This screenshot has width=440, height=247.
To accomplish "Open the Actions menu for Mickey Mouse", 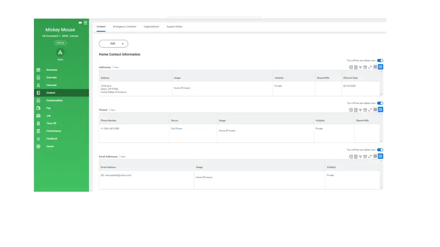I will tap(60, 43).
